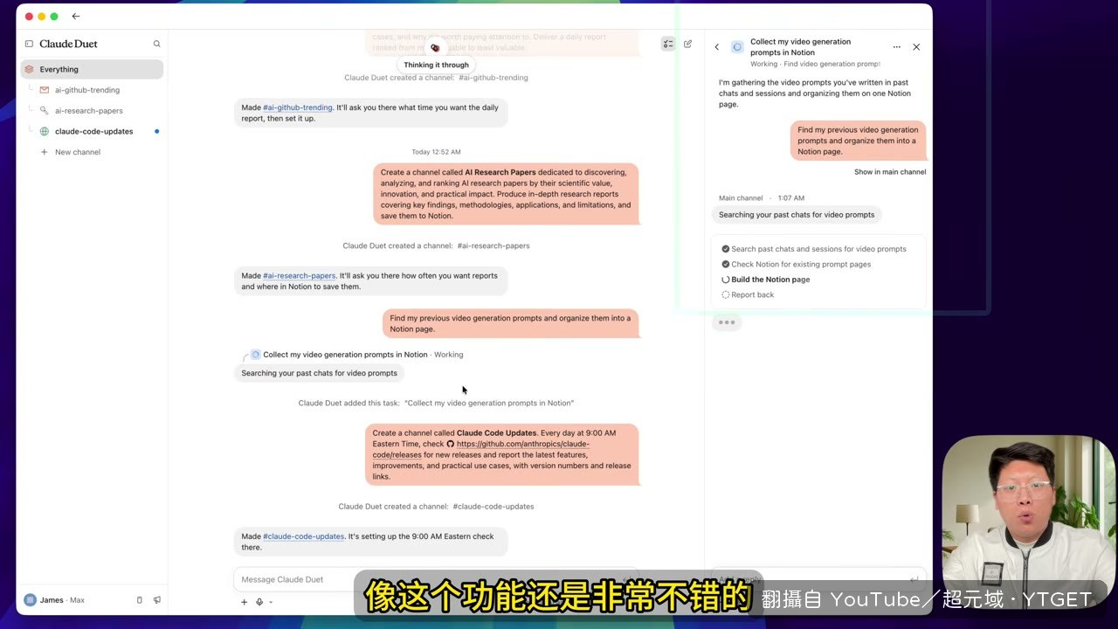The height and width of the screenshot is (629, 1118).
Task: Click the Message Claude Duet input field
Action: [x=435, y=579]
